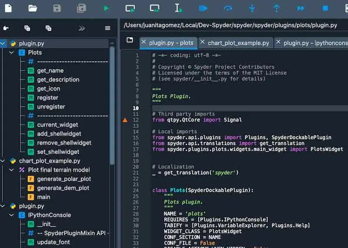The width and height of the screenshot is (348, 248).
Task: Select get_icon method in outline
Action: pyautogui.click(x=48, y=89)
